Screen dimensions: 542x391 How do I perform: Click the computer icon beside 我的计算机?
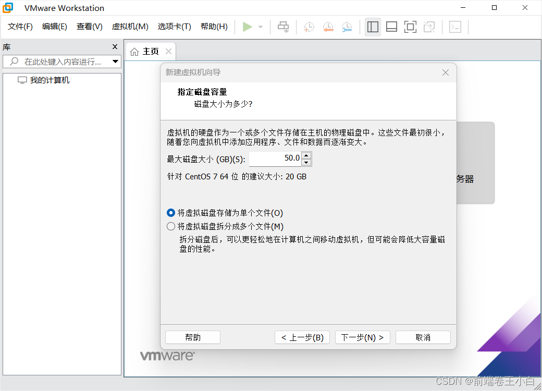(x=22, y=80)
